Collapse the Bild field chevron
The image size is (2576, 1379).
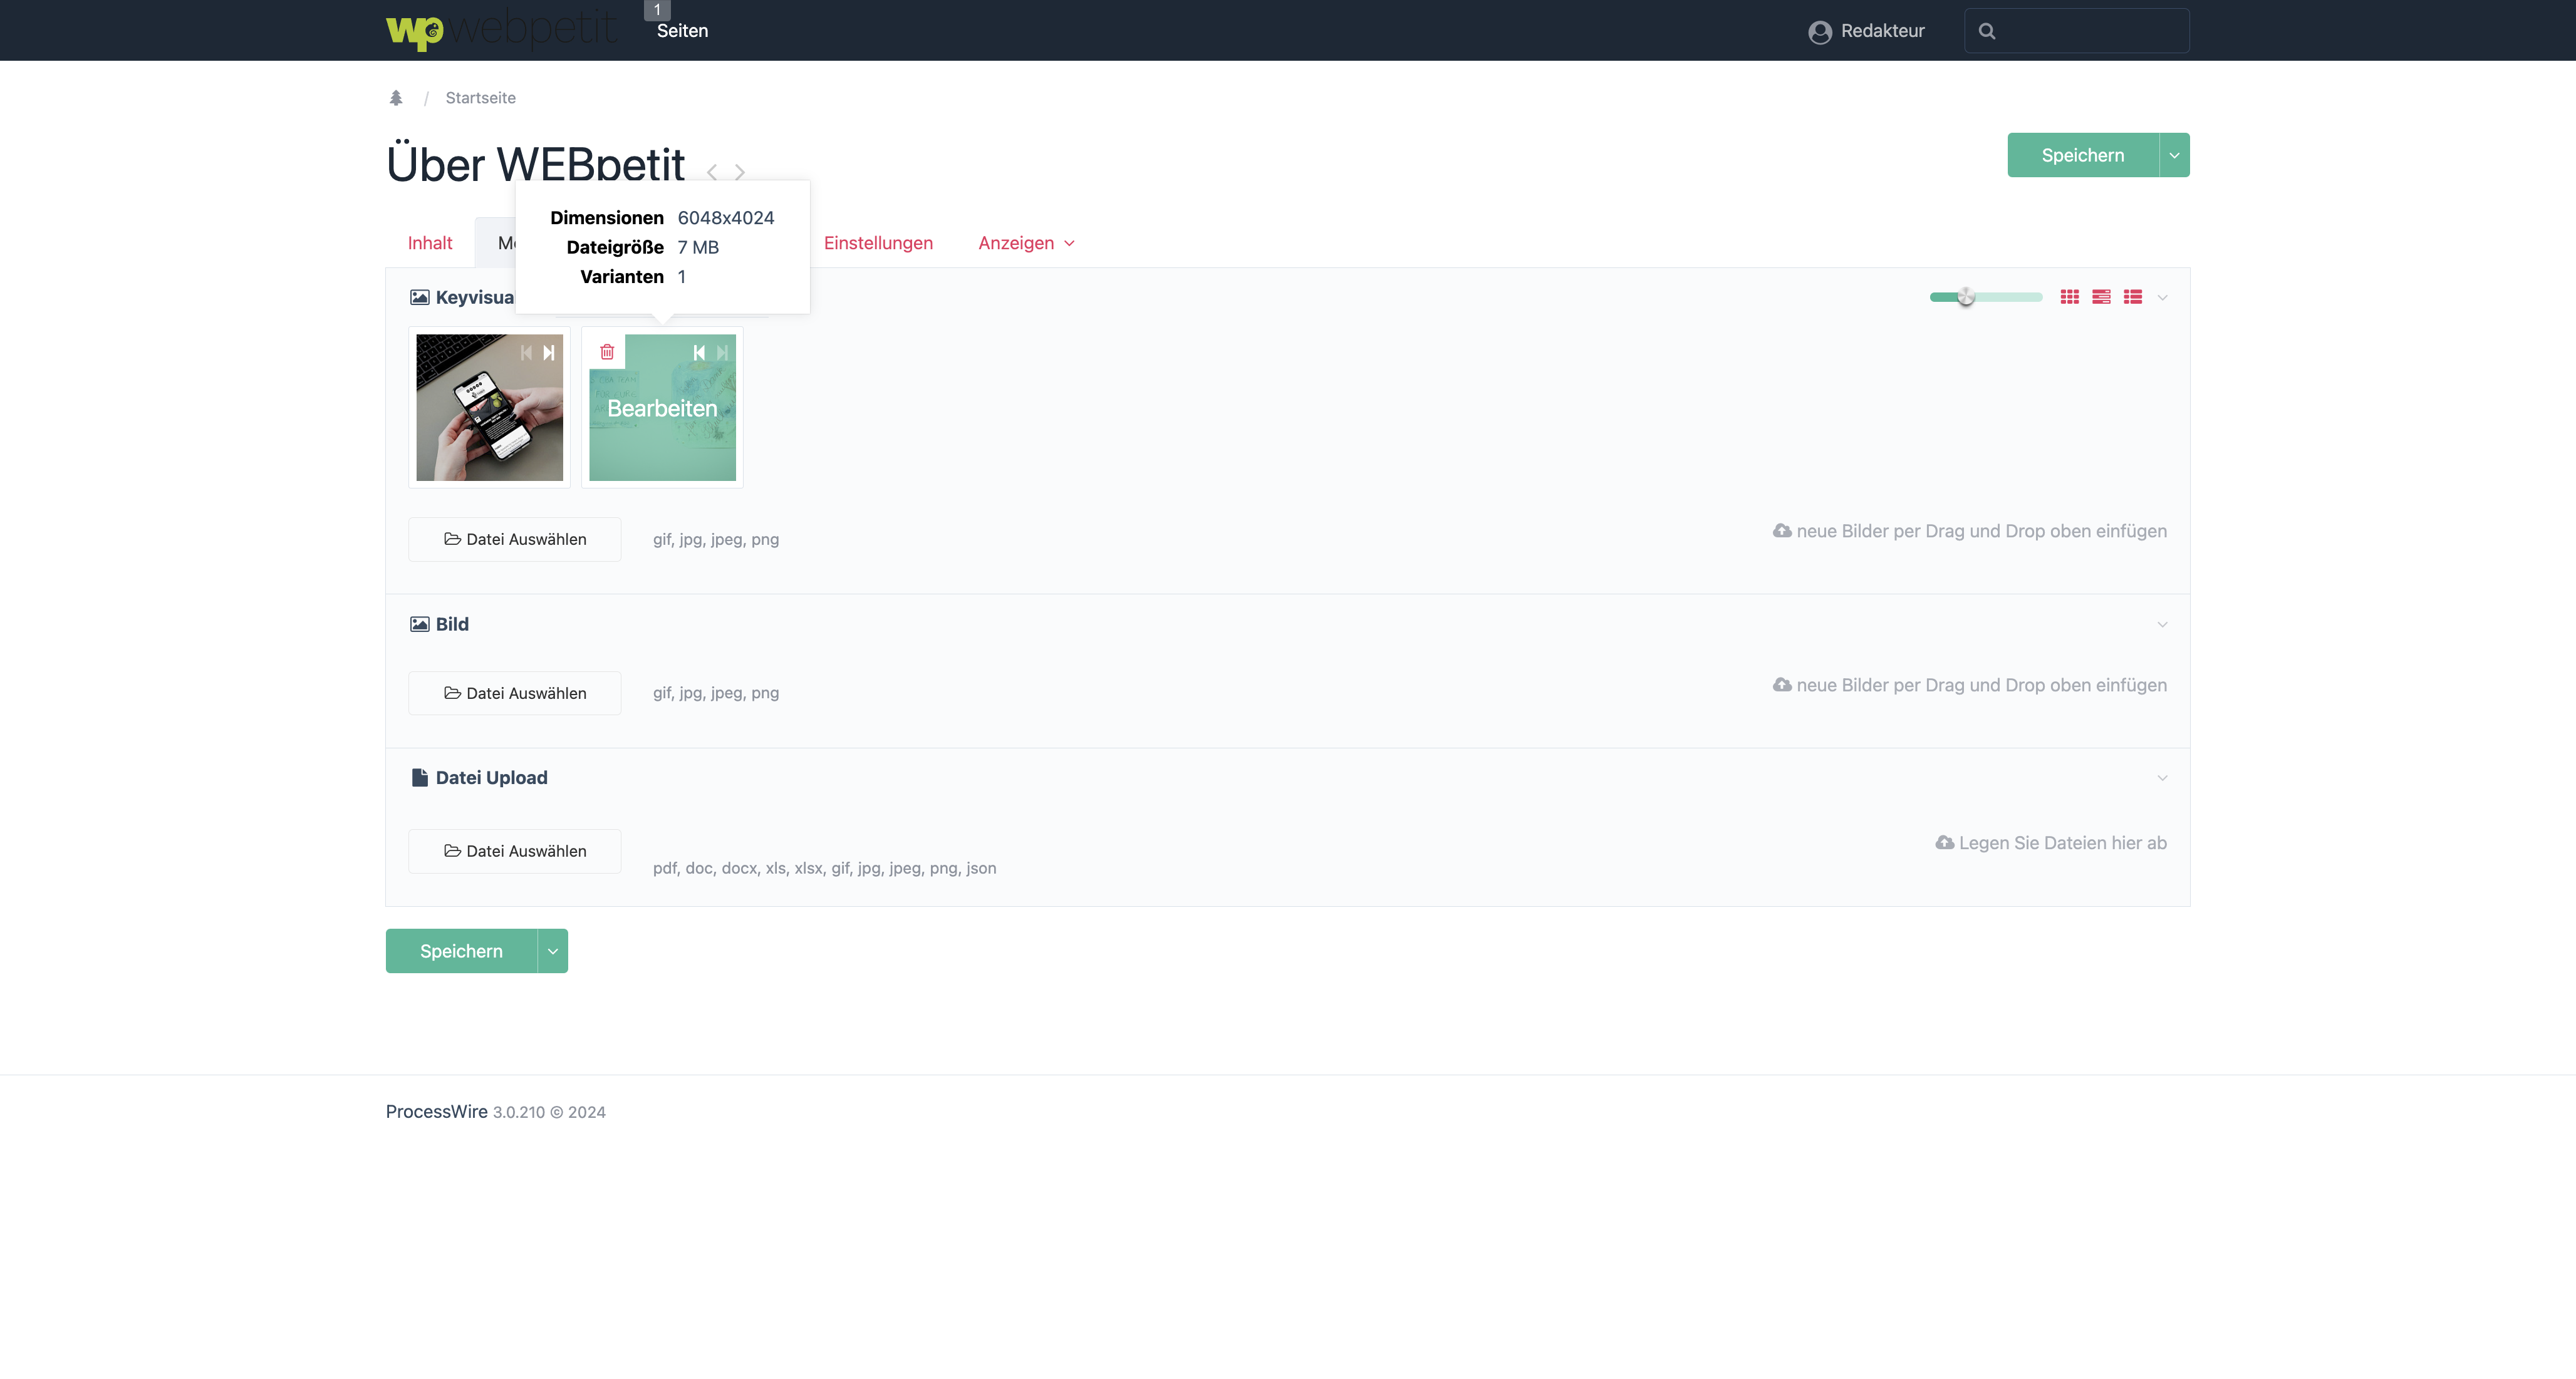[x=2162, y=625]
